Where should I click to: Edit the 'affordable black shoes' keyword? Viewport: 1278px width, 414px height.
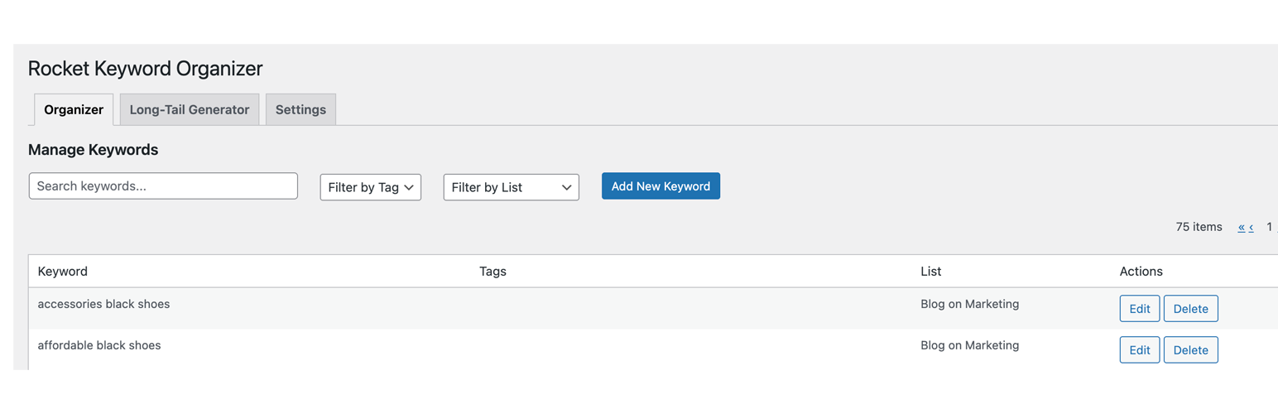1139,350
